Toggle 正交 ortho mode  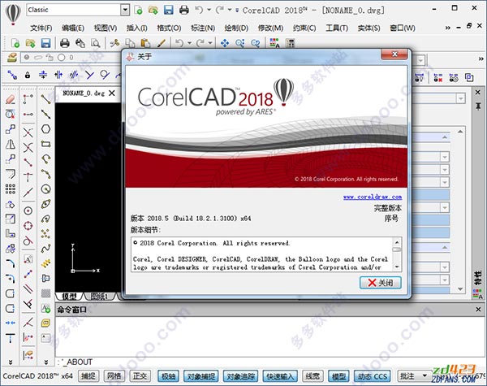140,376
